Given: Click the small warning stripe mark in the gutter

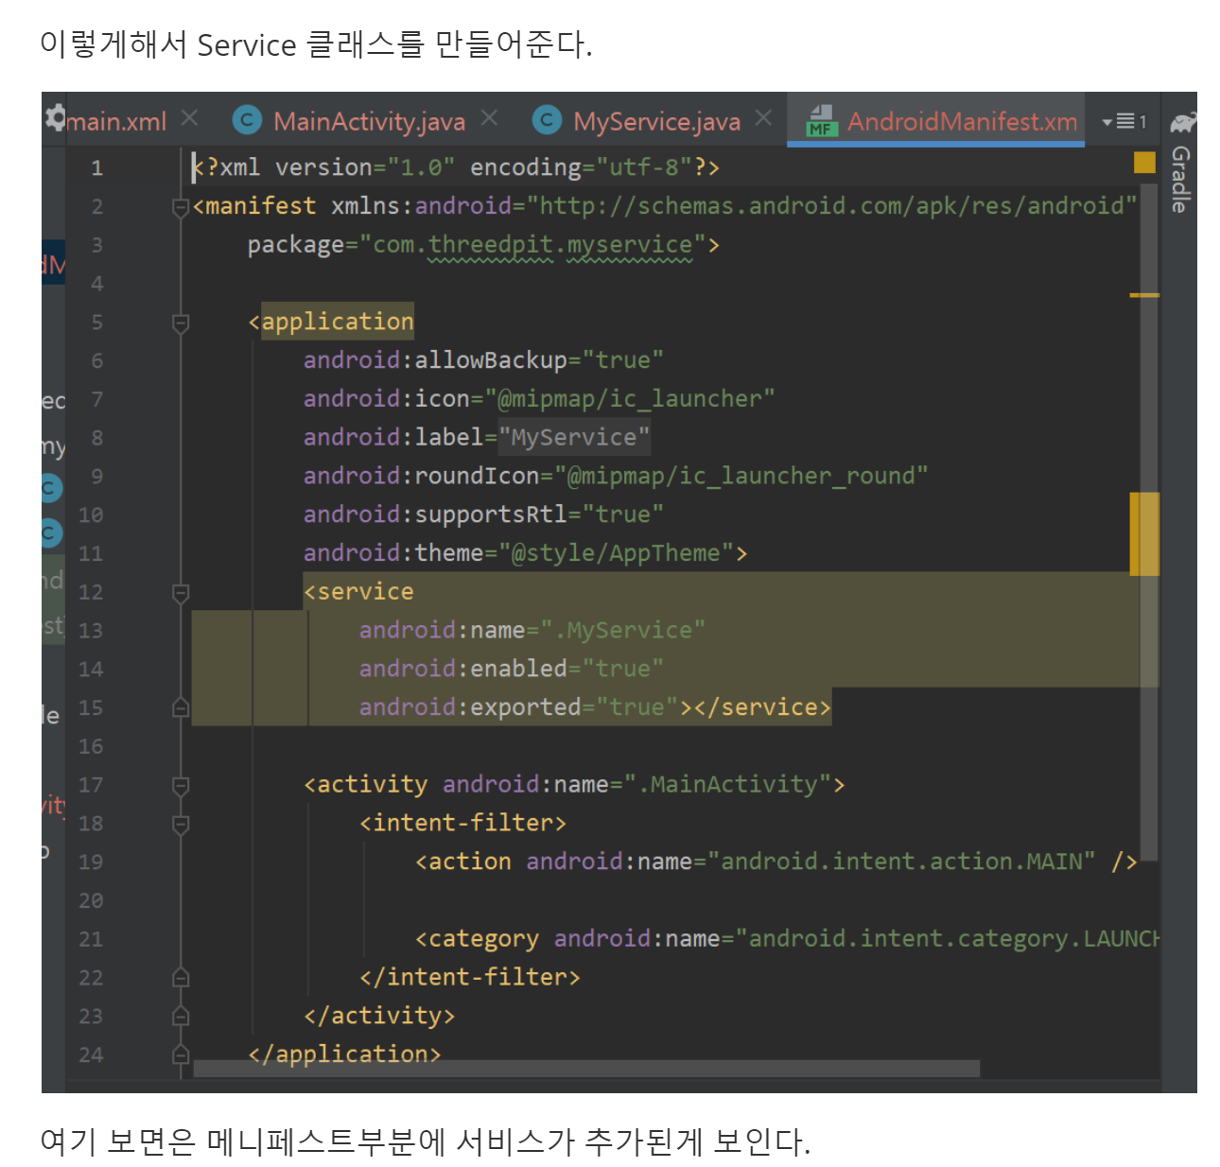Looking at the screenshot, I should click(1144, 295).
